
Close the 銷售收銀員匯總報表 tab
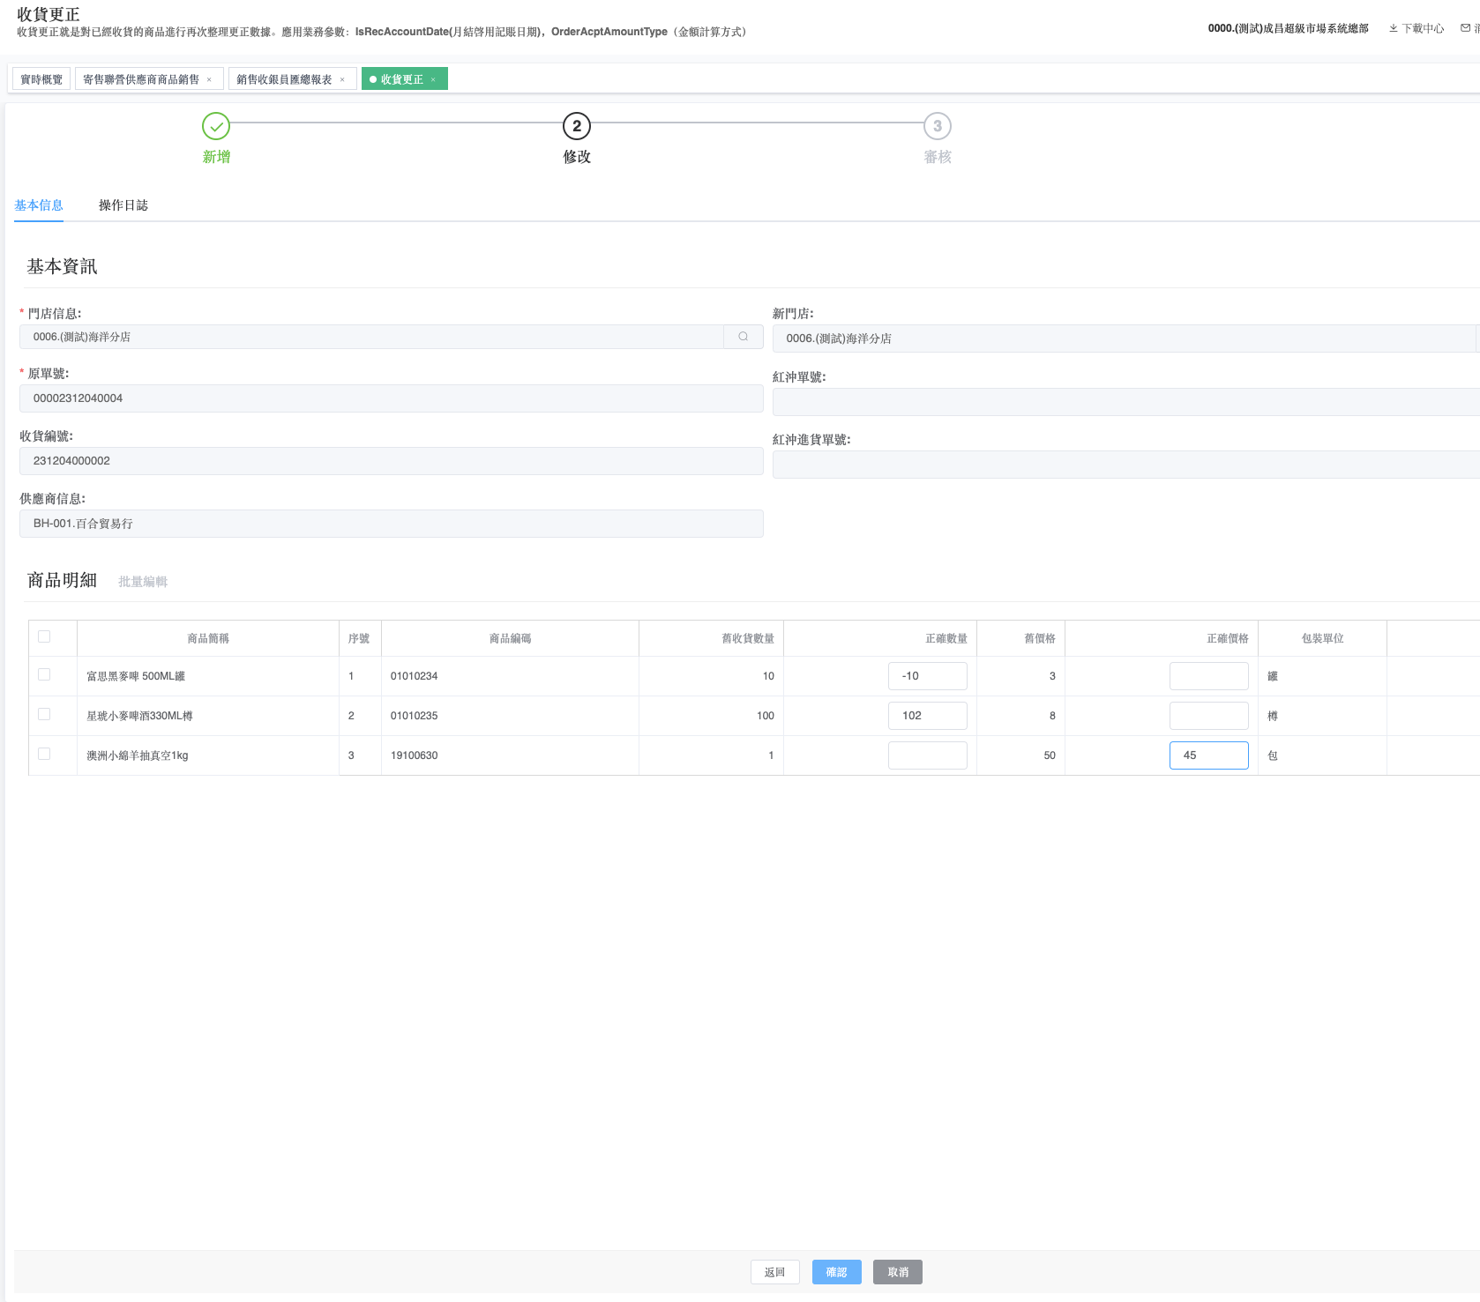pyautogui.click(x=342, y=80)
